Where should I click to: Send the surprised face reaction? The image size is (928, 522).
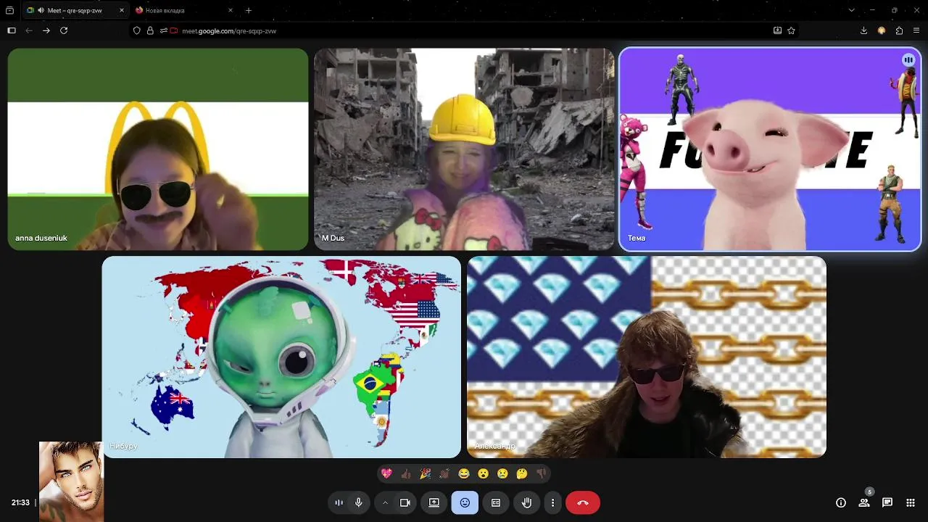pos(483,473)
